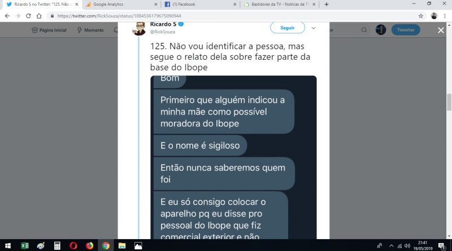The width and height of the screenshot is (452, 251).
Task: Click the page vertical scrollbar thumb
Action: click(x=449, y=102)
